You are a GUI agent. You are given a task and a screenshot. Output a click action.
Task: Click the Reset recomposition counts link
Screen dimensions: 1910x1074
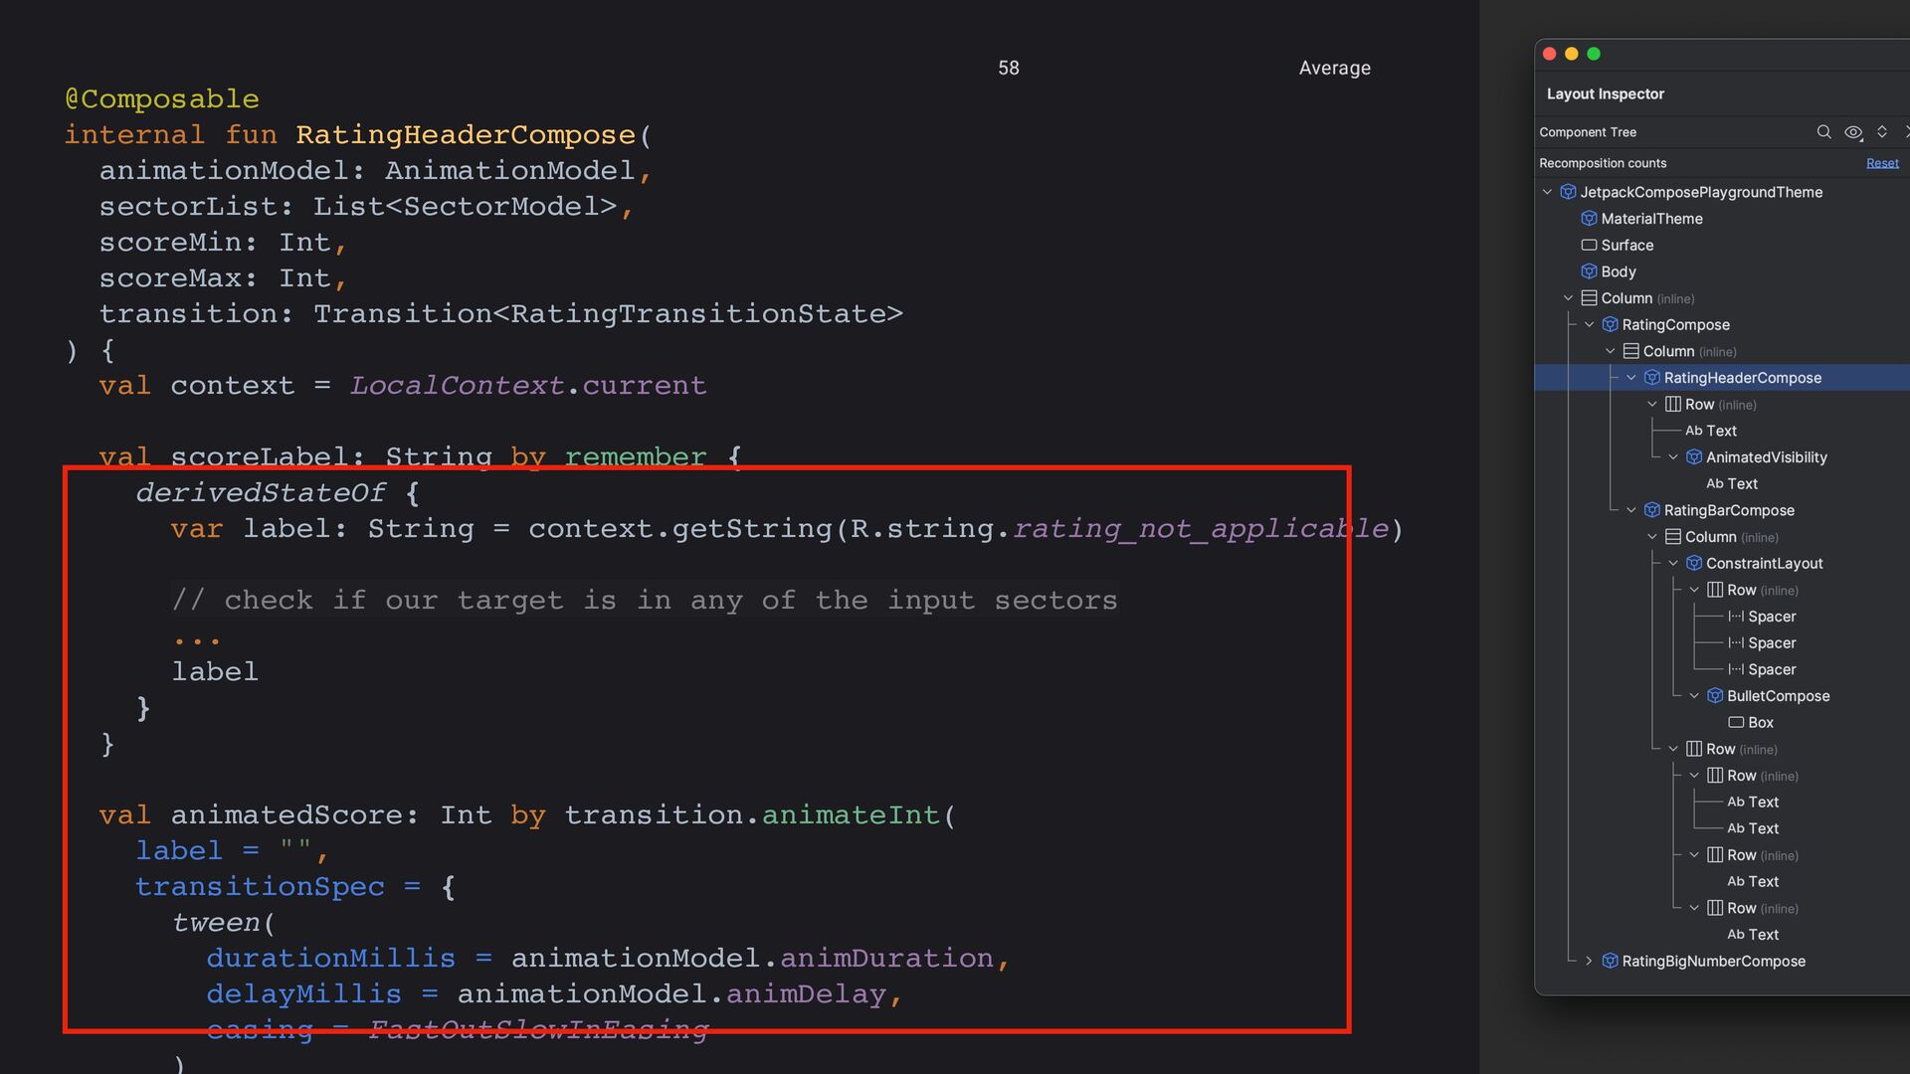click(1882, 163)
